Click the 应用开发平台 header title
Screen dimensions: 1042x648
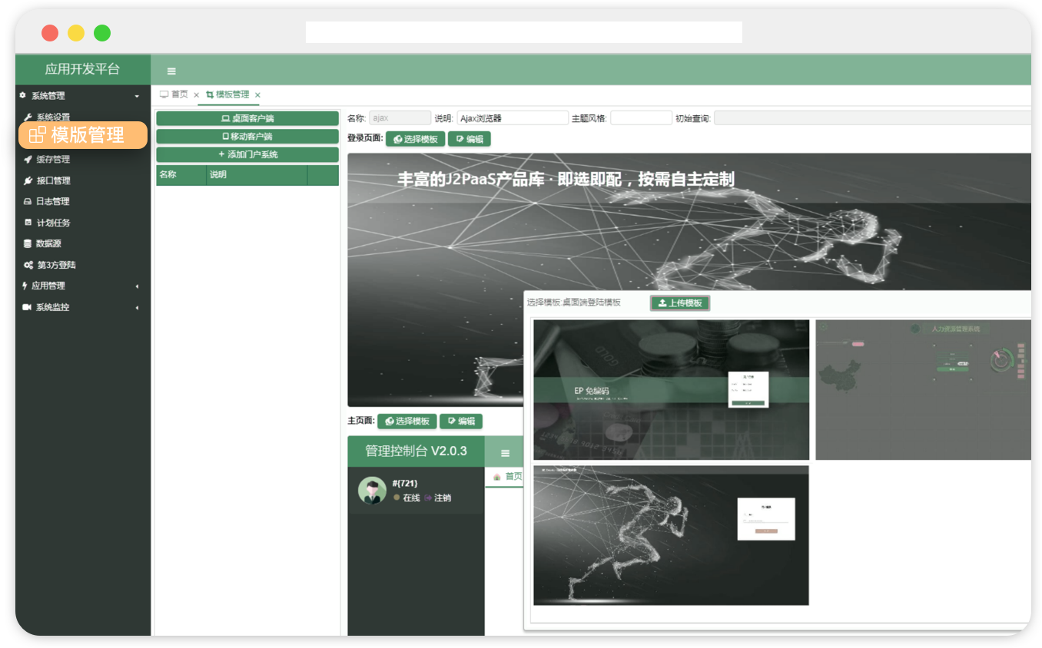pos(82,69)
